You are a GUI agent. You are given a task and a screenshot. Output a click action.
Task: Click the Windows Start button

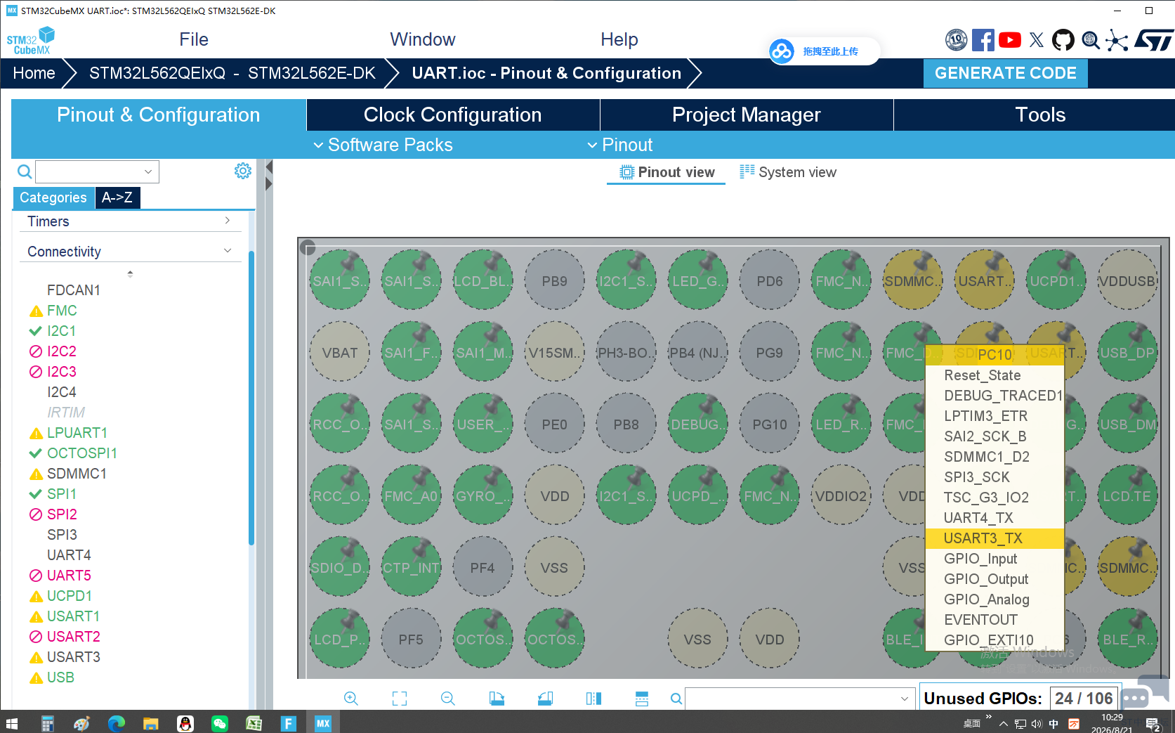coord(12,722)
